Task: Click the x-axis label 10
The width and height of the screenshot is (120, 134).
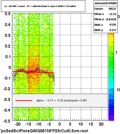Action: click(81, 124)
